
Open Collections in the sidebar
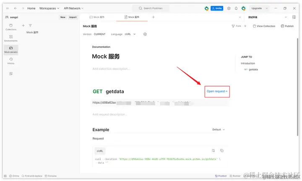click(x=11, y=27)
